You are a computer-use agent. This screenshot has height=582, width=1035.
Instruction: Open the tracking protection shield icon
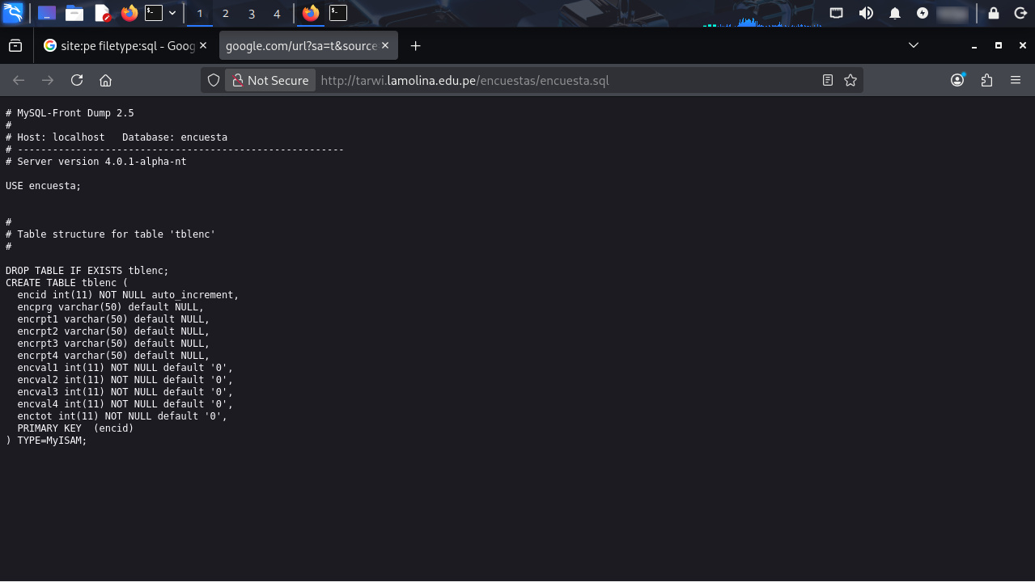click(x=214, y=80)
